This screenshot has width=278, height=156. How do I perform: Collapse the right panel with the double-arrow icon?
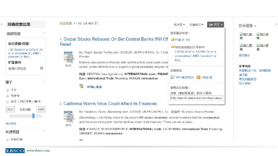coord(276,24)
